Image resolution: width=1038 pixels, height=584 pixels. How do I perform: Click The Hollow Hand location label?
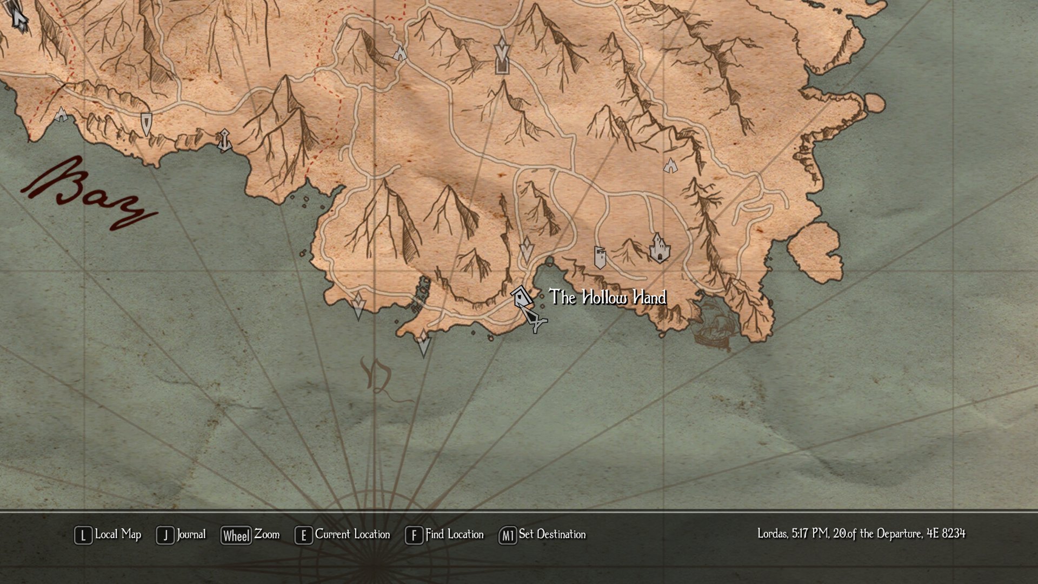(x=607, y=297)
